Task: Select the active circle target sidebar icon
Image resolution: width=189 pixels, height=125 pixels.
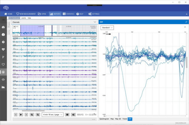Action: pos(3,72)
